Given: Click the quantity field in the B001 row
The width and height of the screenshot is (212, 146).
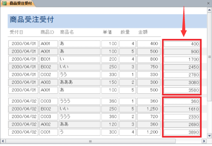Looking at the screenshot, I should click(128, 59).
